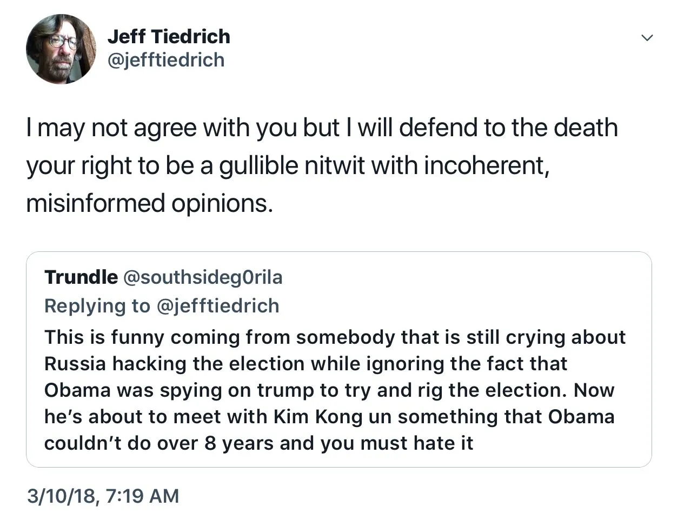Open the Jeff Tiedrich display name link

click(x=169, y=37)
